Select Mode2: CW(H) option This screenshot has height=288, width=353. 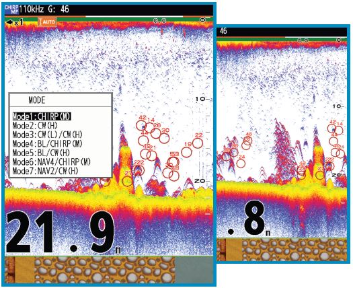pos(35,126)
